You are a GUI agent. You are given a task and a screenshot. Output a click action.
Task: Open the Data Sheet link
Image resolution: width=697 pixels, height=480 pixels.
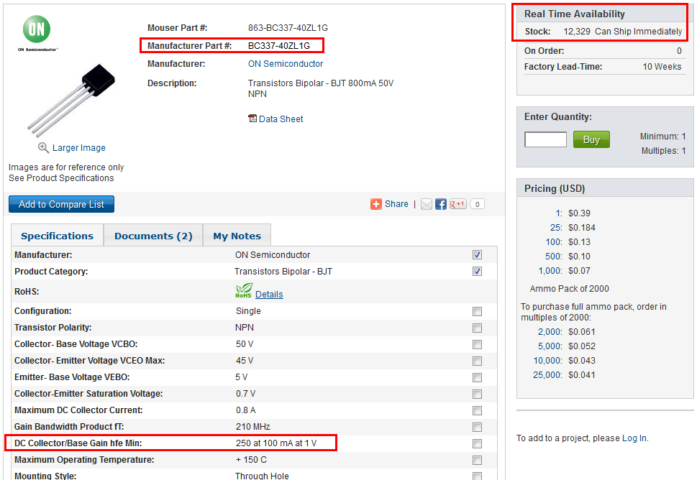point(281,119)
